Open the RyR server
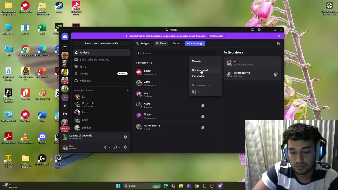The width and height of the screenshot is (338, 190). (65, 47)
